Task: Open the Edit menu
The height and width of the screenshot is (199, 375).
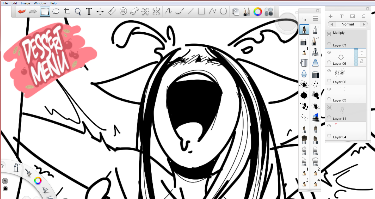Action: (14, 3)
